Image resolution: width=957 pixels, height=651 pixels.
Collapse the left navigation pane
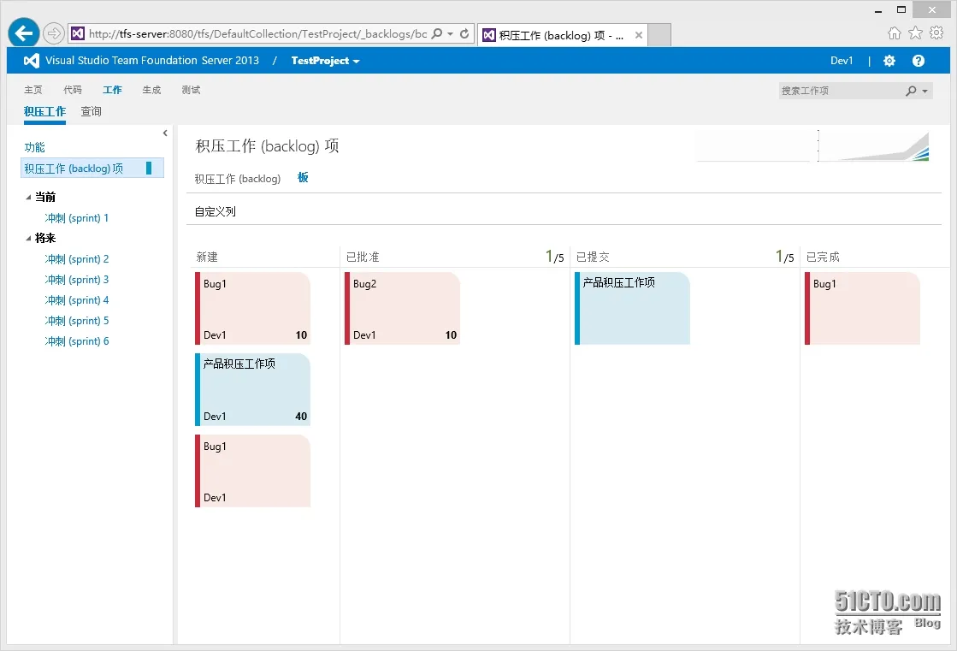165,133
